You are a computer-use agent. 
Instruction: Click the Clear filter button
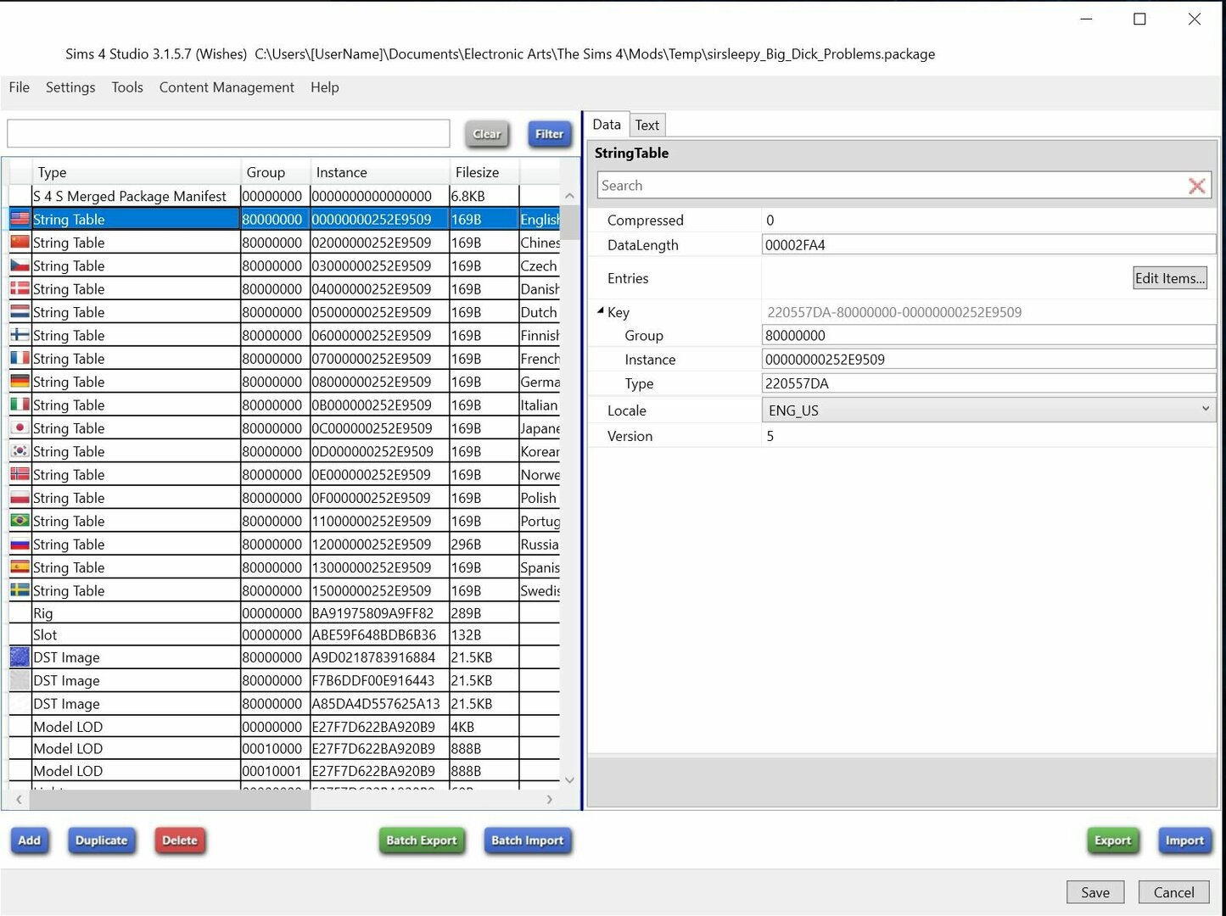tap(487, 134)
